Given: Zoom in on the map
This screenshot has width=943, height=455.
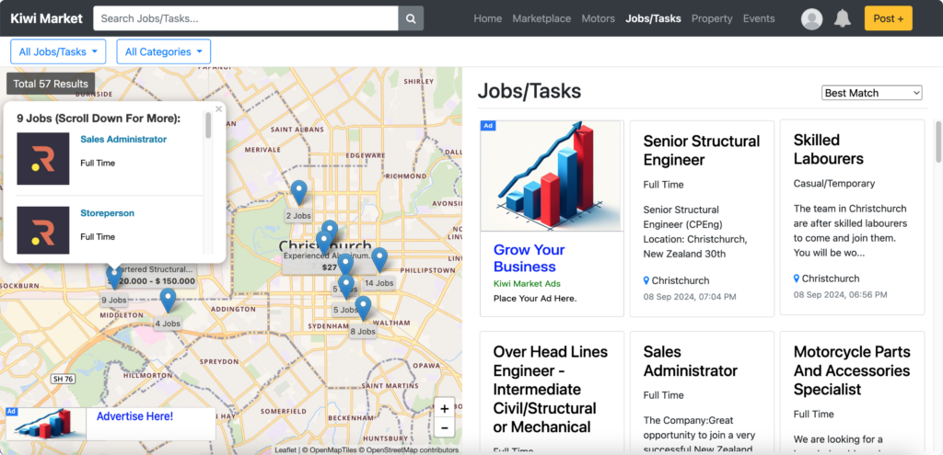Looking at the screenshot, I should click(x=445, y=409).
